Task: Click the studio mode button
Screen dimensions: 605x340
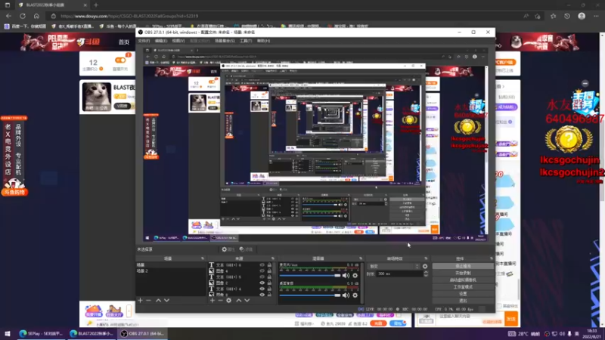Action: point(463,287)
